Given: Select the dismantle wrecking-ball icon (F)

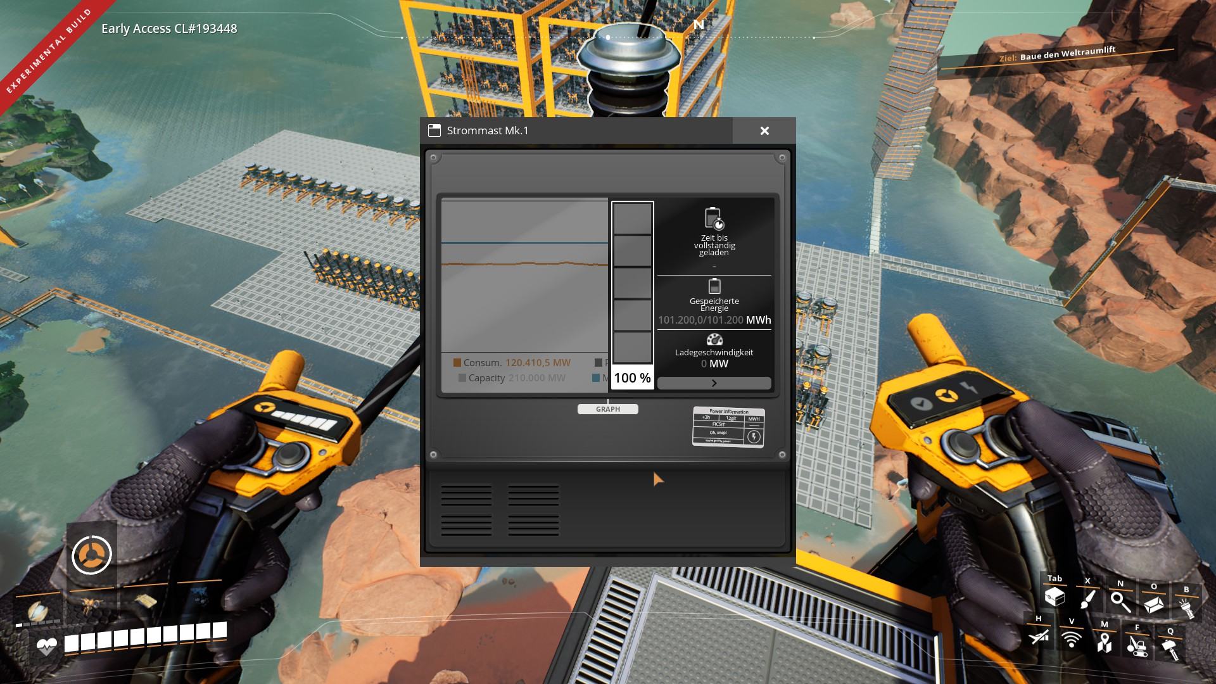Looking at the screenshot, I should tap(1137, 645).
